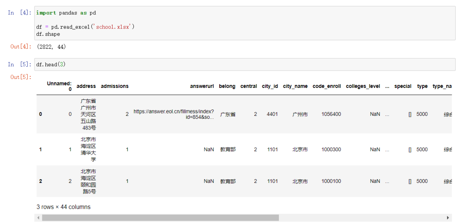Click the colleges_level column header
Viewport: 459px width, 222px height.
tap(363, 86)
